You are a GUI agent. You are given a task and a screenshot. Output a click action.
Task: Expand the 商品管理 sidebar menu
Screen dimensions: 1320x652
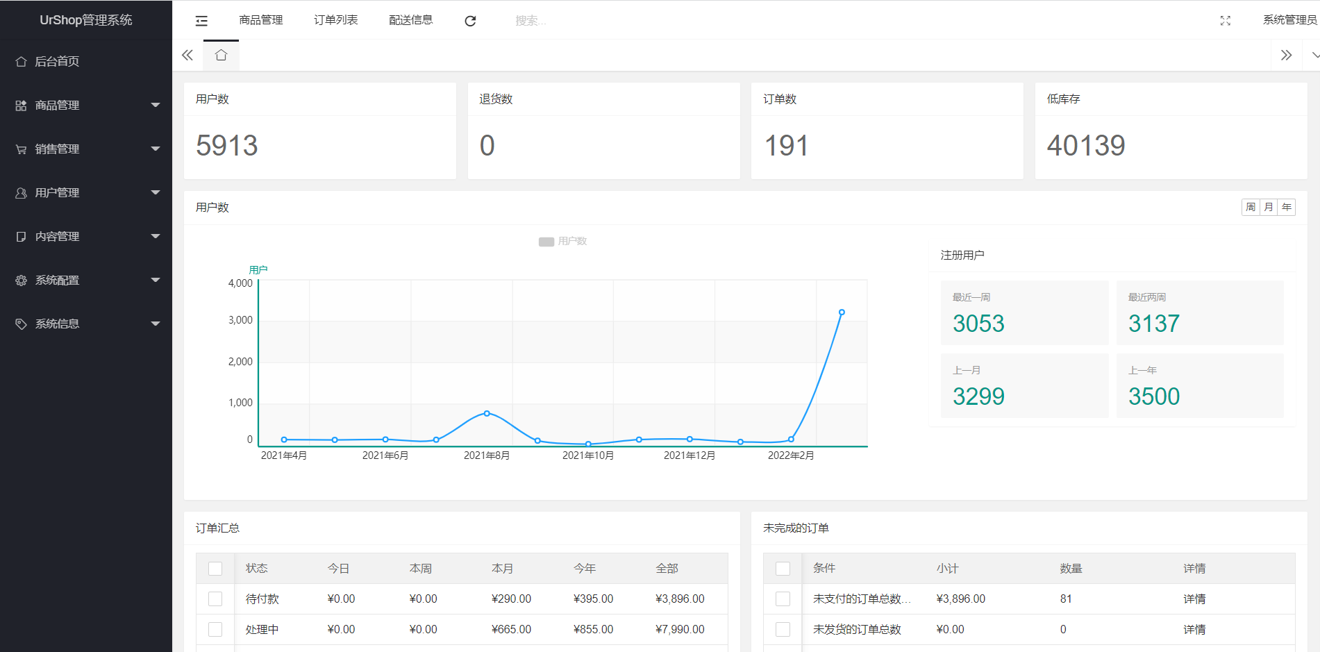[x=86, y=106]
